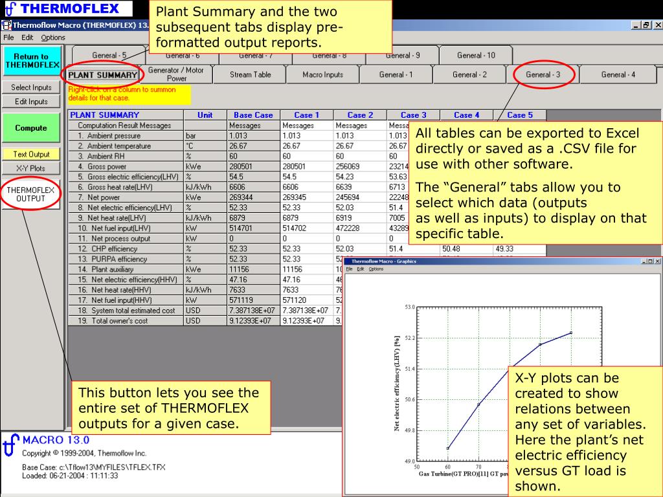The width and height of the screenshot is (663, 497).
Task: Open the File menu
Action: tap(8, 38)
